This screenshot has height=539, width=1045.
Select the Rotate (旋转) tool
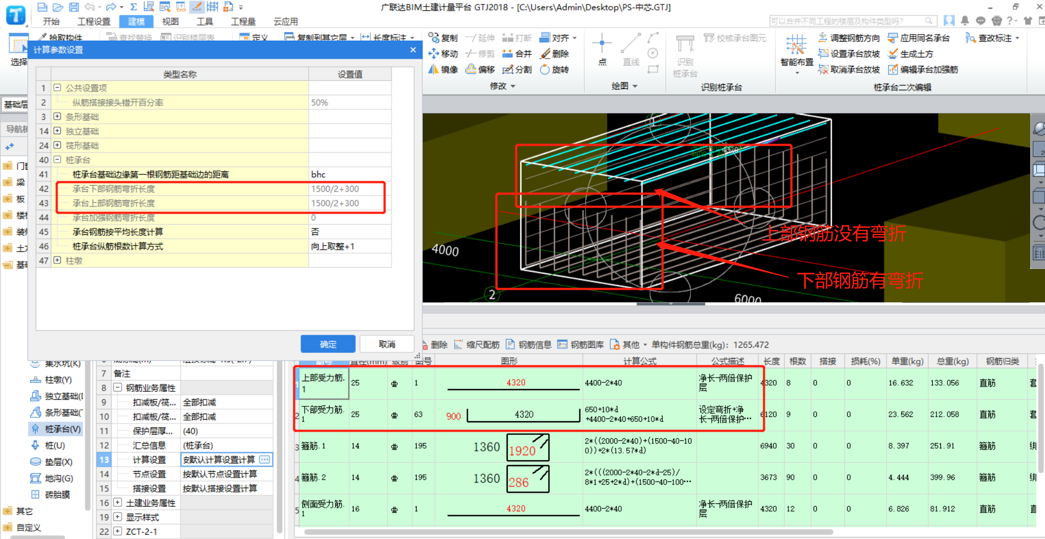tap(554, 70)
